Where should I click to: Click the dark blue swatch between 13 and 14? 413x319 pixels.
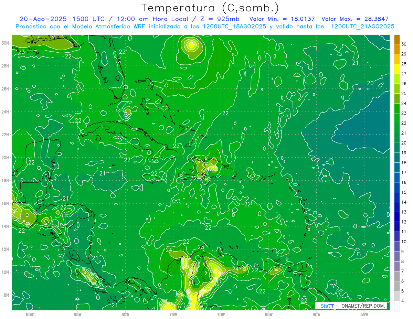[397, 207]
